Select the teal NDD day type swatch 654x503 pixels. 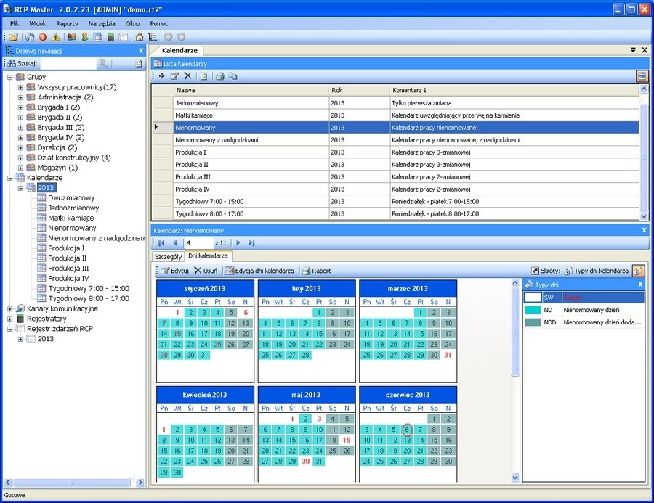coord(533,322)
